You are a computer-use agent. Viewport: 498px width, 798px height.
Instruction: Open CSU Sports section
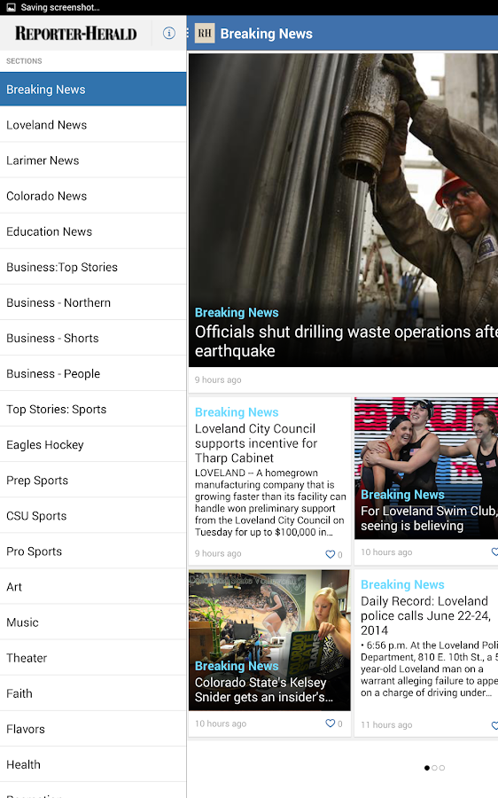click(93, 516)
